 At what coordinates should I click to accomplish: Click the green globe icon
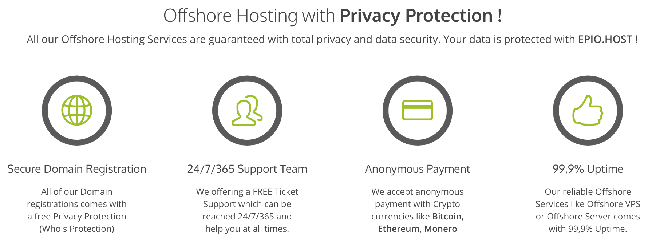click(77, 110)
